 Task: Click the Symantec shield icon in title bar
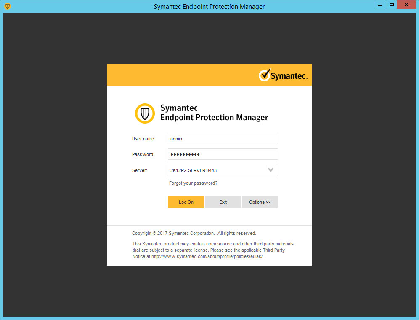[8, 6]
